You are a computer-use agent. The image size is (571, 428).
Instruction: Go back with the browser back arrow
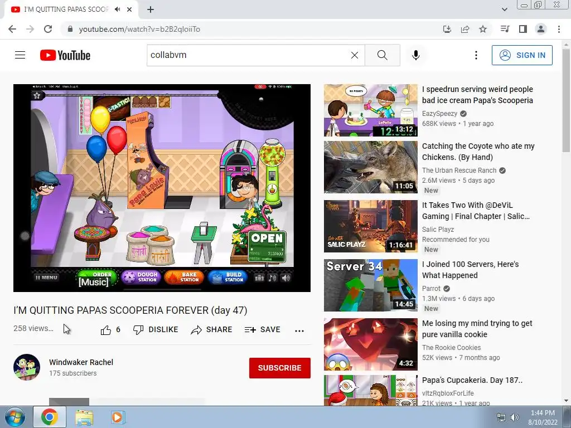[x=12, y=29]
